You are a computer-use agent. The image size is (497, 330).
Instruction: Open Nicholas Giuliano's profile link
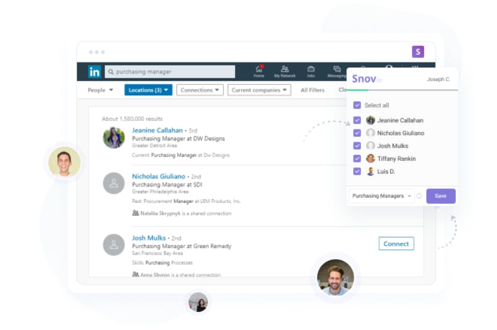tap(158, 176)
